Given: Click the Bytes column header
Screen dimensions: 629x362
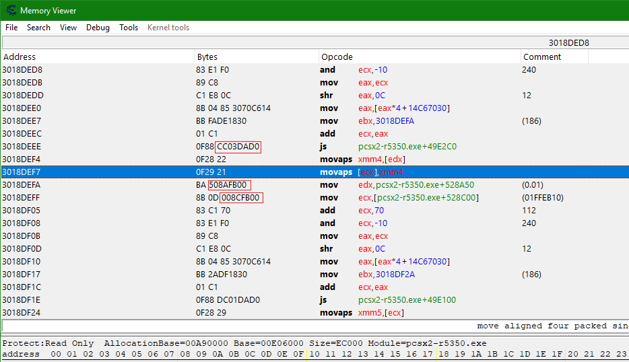Looking at the screenshot, I should [257, 57].
